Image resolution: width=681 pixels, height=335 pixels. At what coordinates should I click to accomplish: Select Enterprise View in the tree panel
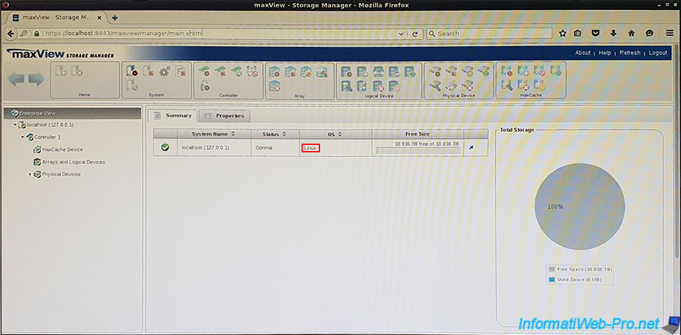point(72,113)
